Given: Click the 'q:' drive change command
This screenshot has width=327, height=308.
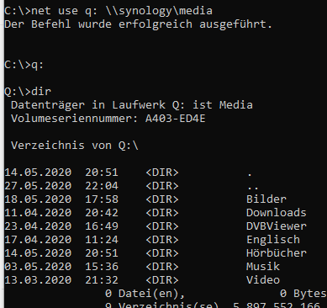Looking at the screenshot, I should click(38, 65).
